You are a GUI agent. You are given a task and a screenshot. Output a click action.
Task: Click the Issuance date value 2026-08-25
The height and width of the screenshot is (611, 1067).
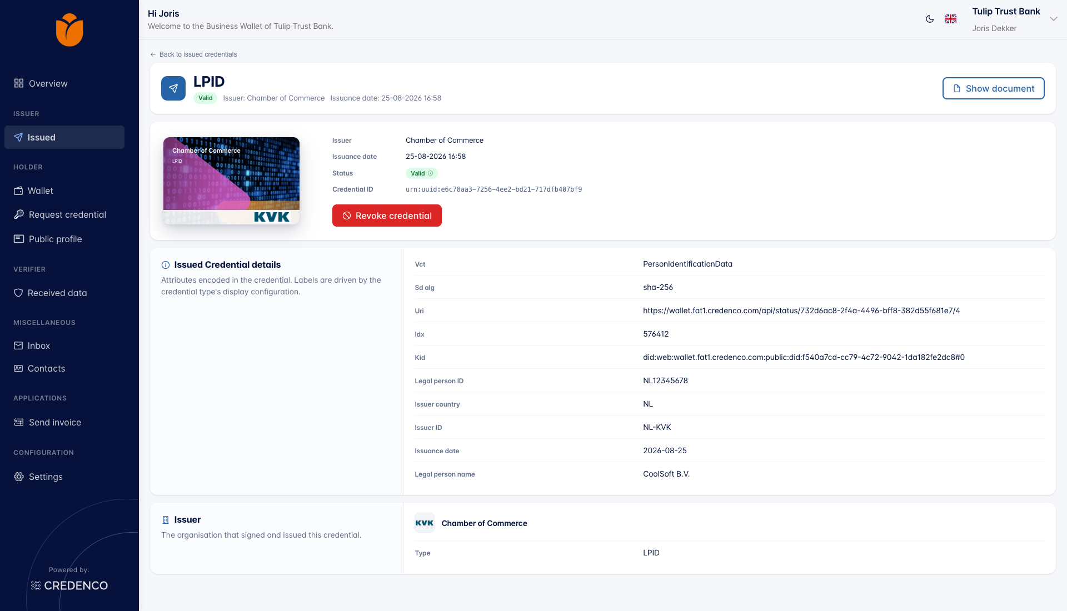click(665, 450)
